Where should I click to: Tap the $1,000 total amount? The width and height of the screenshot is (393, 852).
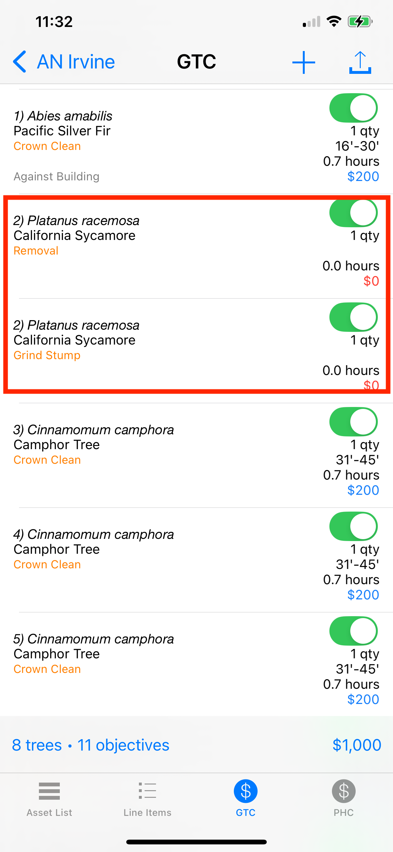coord(357,745)
